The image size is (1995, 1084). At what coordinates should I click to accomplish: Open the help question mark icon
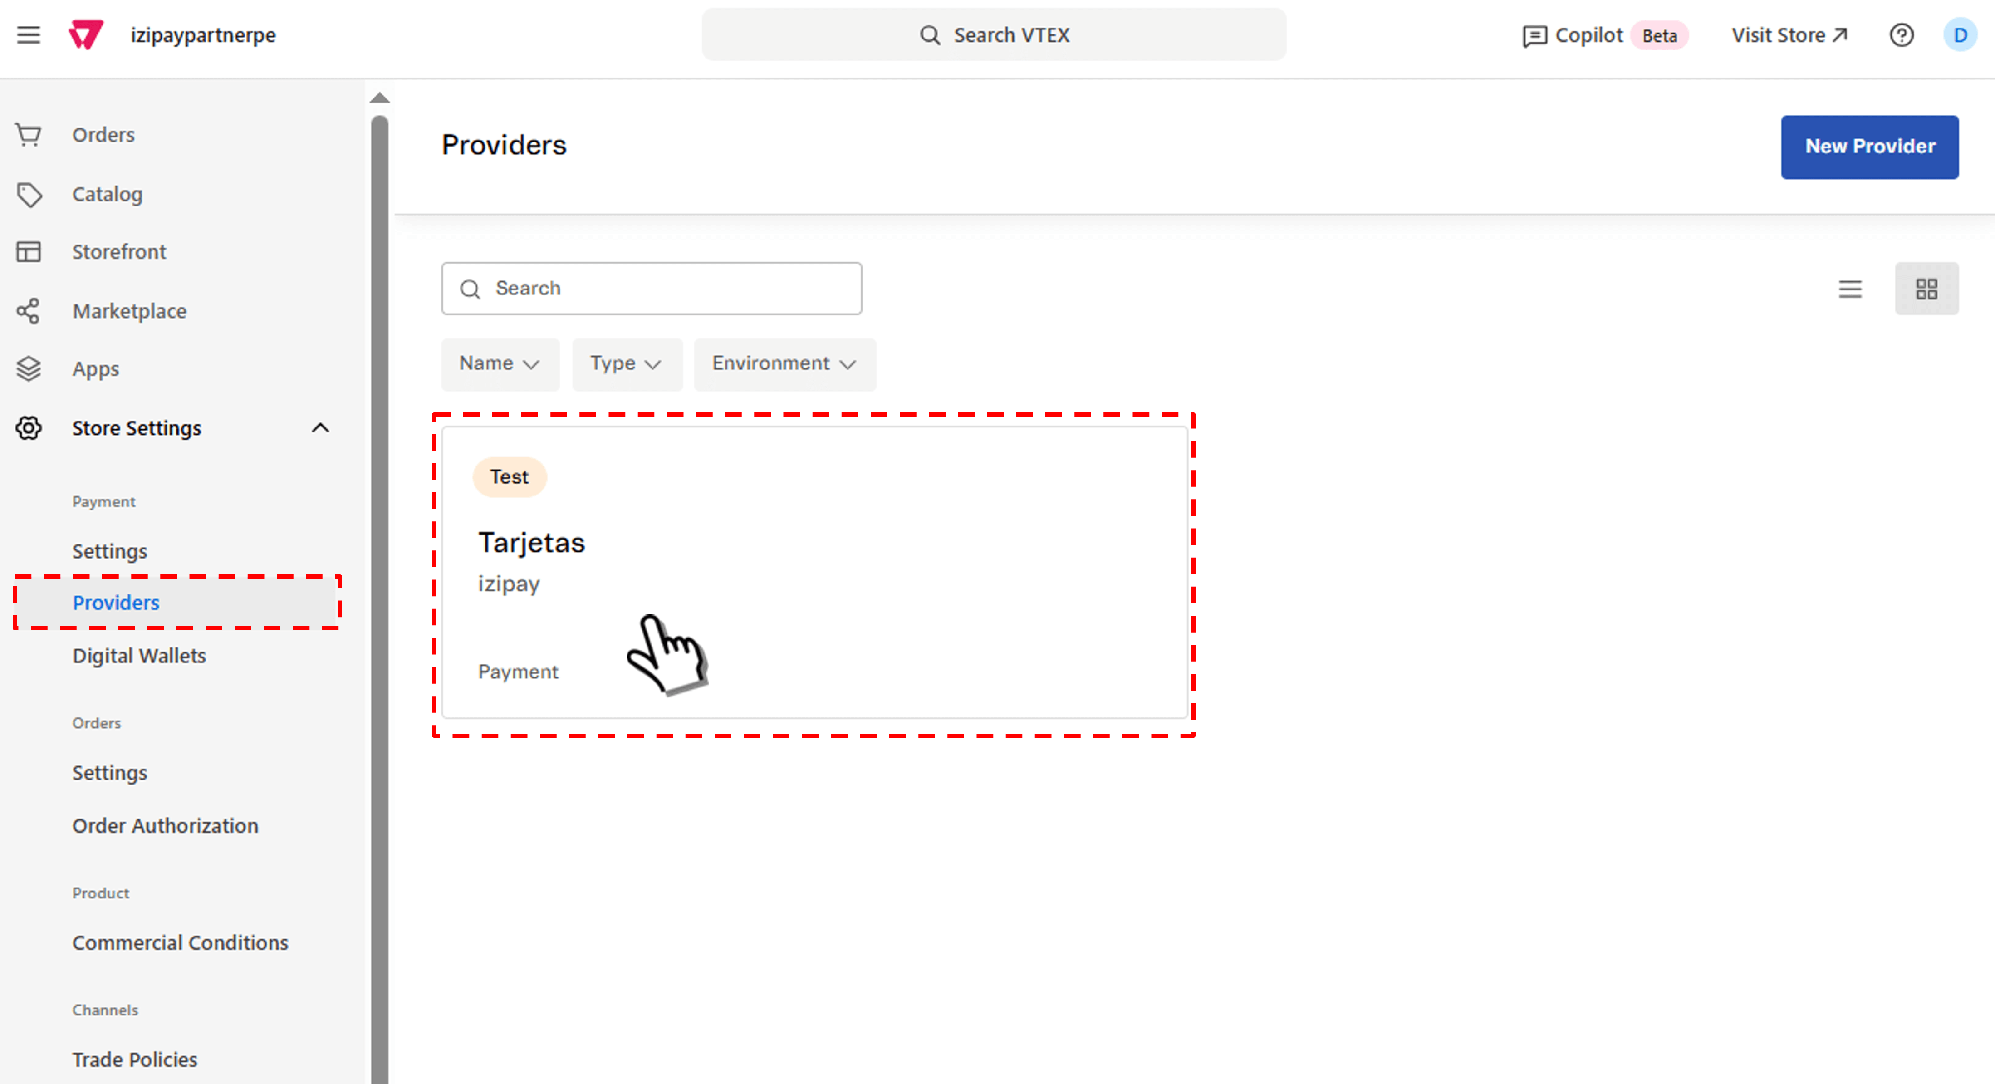pos(1901,35)
